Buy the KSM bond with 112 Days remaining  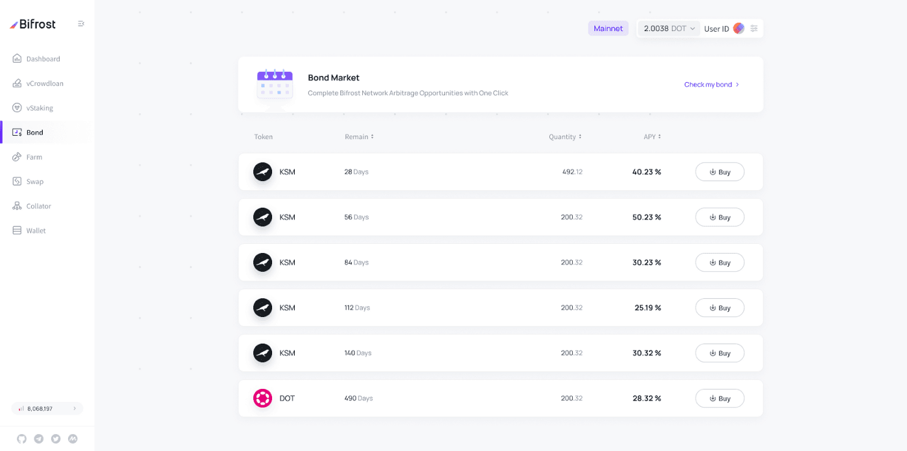[x=720, y=308]
